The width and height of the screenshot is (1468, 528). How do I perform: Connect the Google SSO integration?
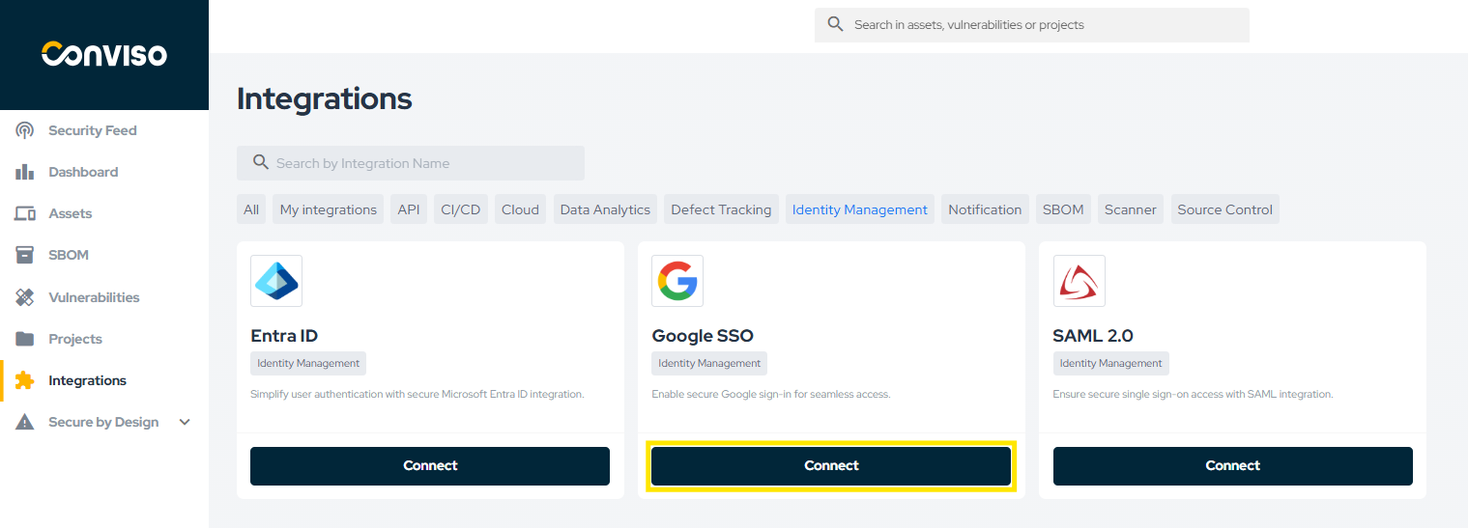point(831,465)
